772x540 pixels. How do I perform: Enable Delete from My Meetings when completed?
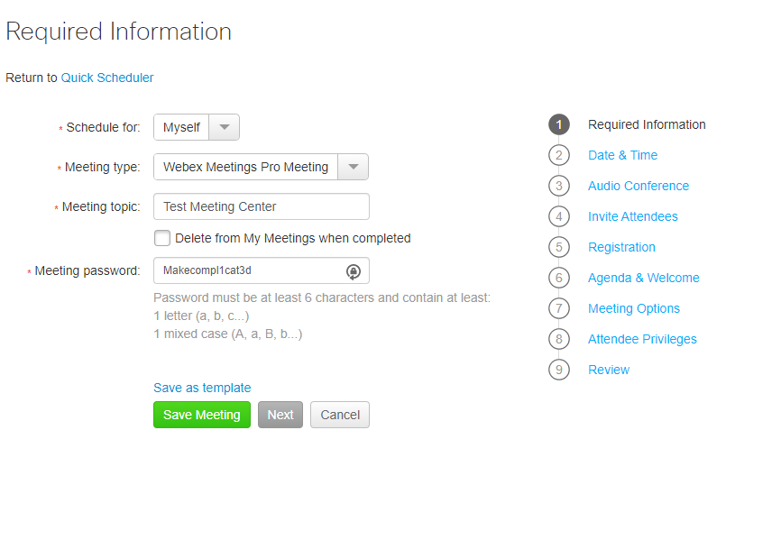[162, 238]
